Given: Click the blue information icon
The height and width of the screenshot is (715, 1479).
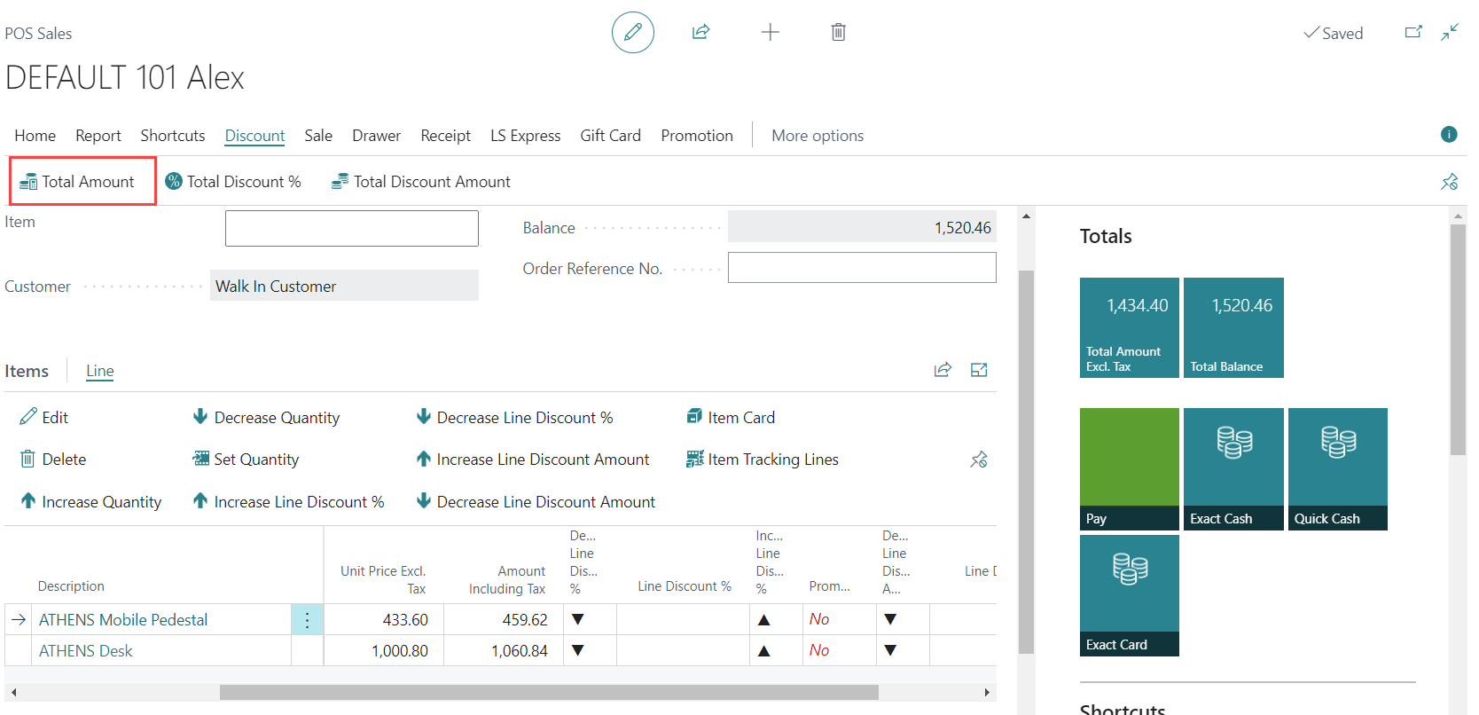Looking at the screenshot, I should pyautogui.click(x=1449, y=135).
